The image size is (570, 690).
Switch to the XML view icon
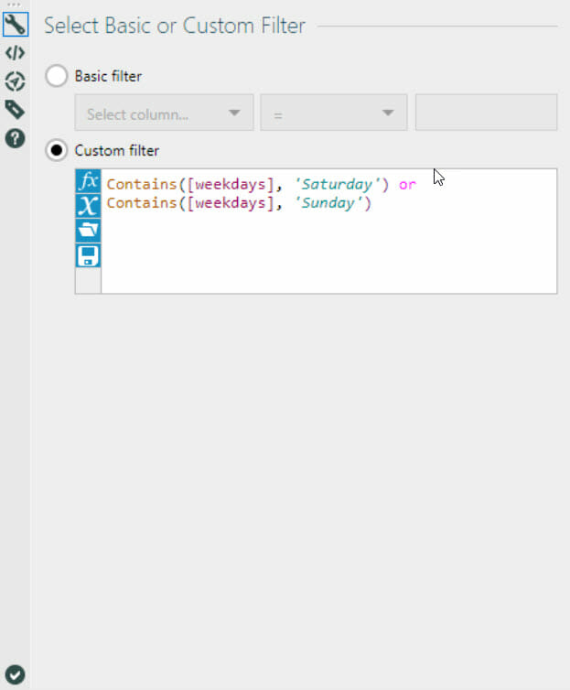coord(15,53)
